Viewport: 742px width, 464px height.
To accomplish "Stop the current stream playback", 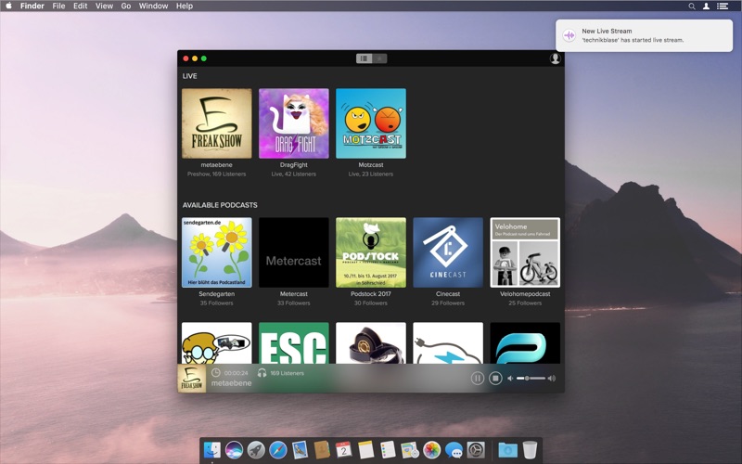I will click(495, 378).
